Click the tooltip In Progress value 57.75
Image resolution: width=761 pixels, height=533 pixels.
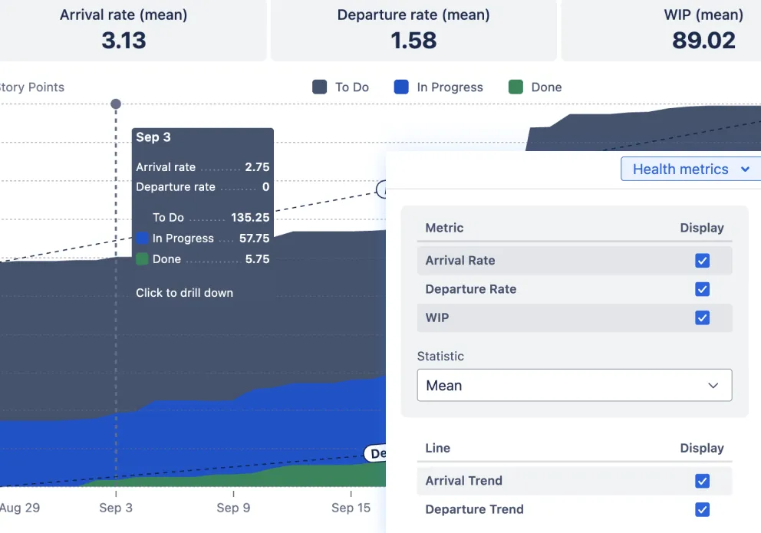tap(255, 239)
